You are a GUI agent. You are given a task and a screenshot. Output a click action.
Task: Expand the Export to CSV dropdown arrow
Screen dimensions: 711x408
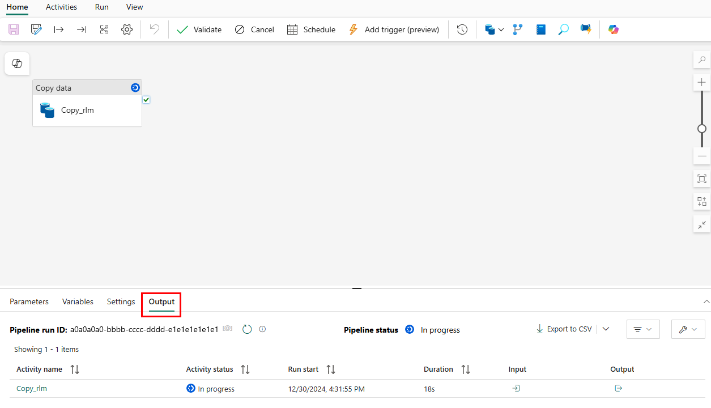click(606, 329)
